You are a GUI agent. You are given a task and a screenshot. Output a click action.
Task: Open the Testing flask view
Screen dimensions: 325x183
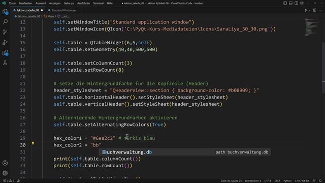point(5,63)
